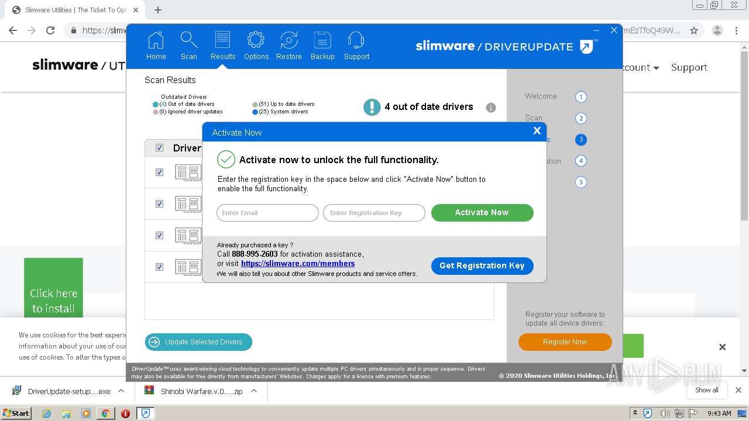Viewport: 749px width, 421px height.
Task: Uncheck the first driver row checkbox
Action: [x=159, y=172]
